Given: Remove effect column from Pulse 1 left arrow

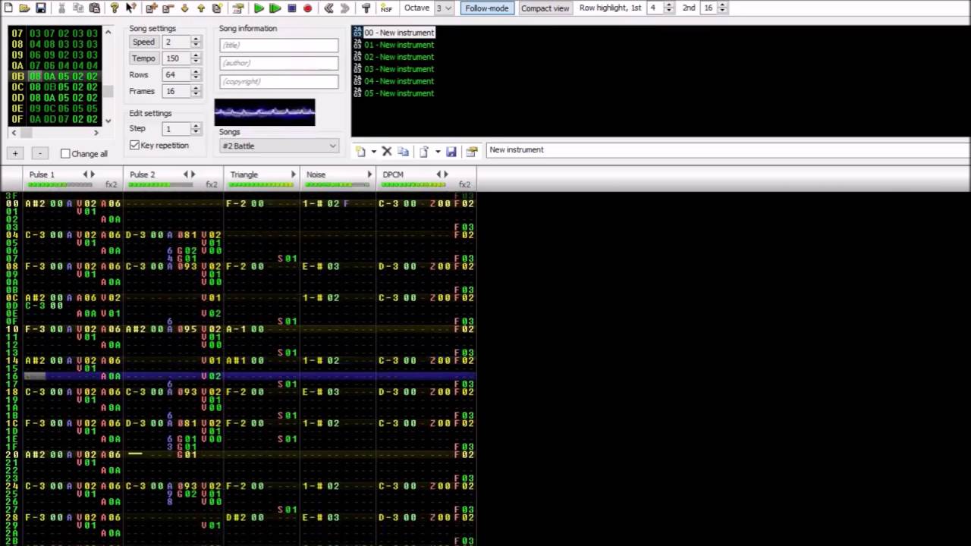Looking at the screenshot, I should [85, 174].
